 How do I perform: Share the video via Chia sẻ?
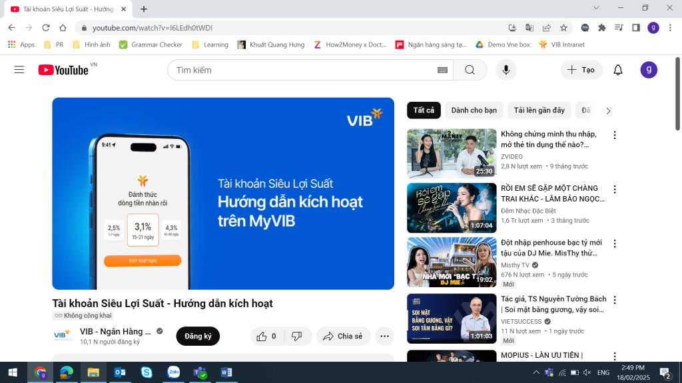(343, 336)
